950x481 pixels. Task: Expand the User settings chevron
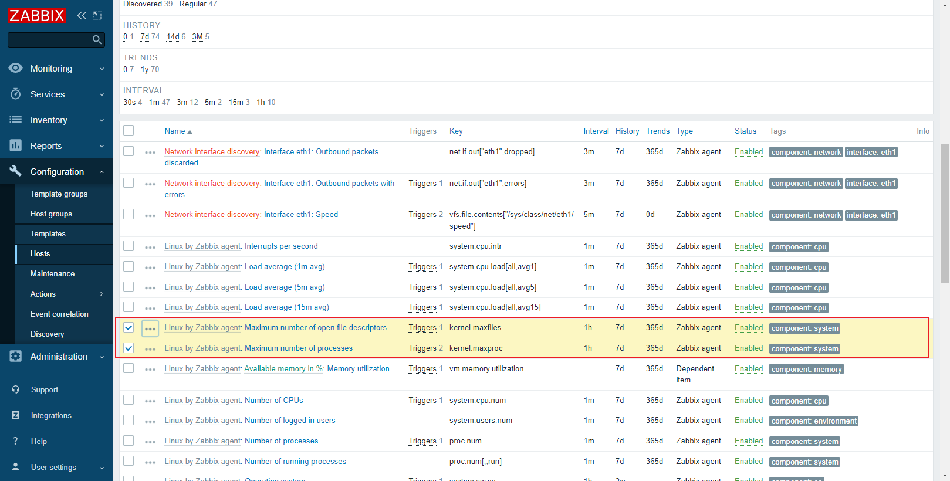click(102, 468)
